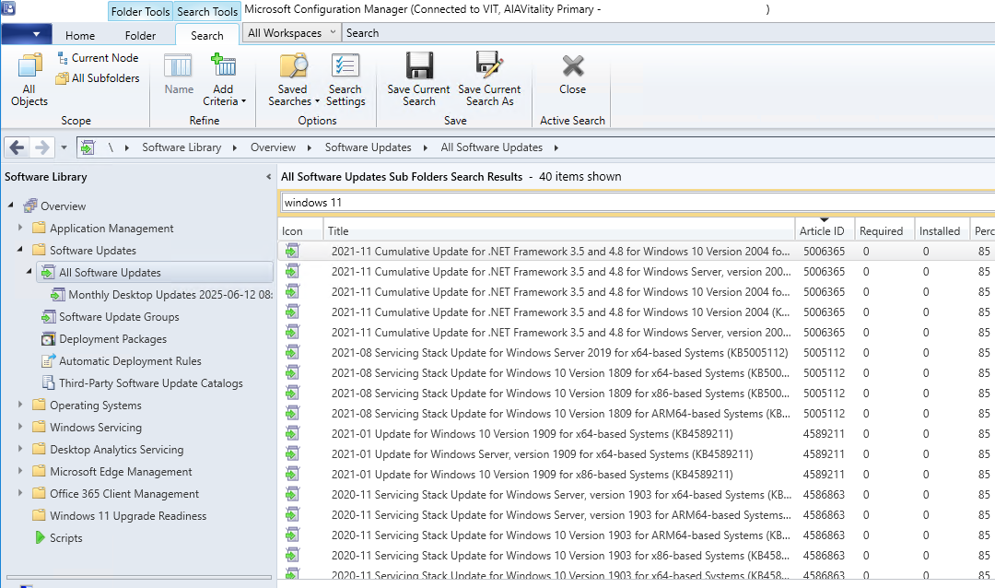Expand the Application Management tree node
The width and height of the screenshot is (995, 588).
click(19, 228)
